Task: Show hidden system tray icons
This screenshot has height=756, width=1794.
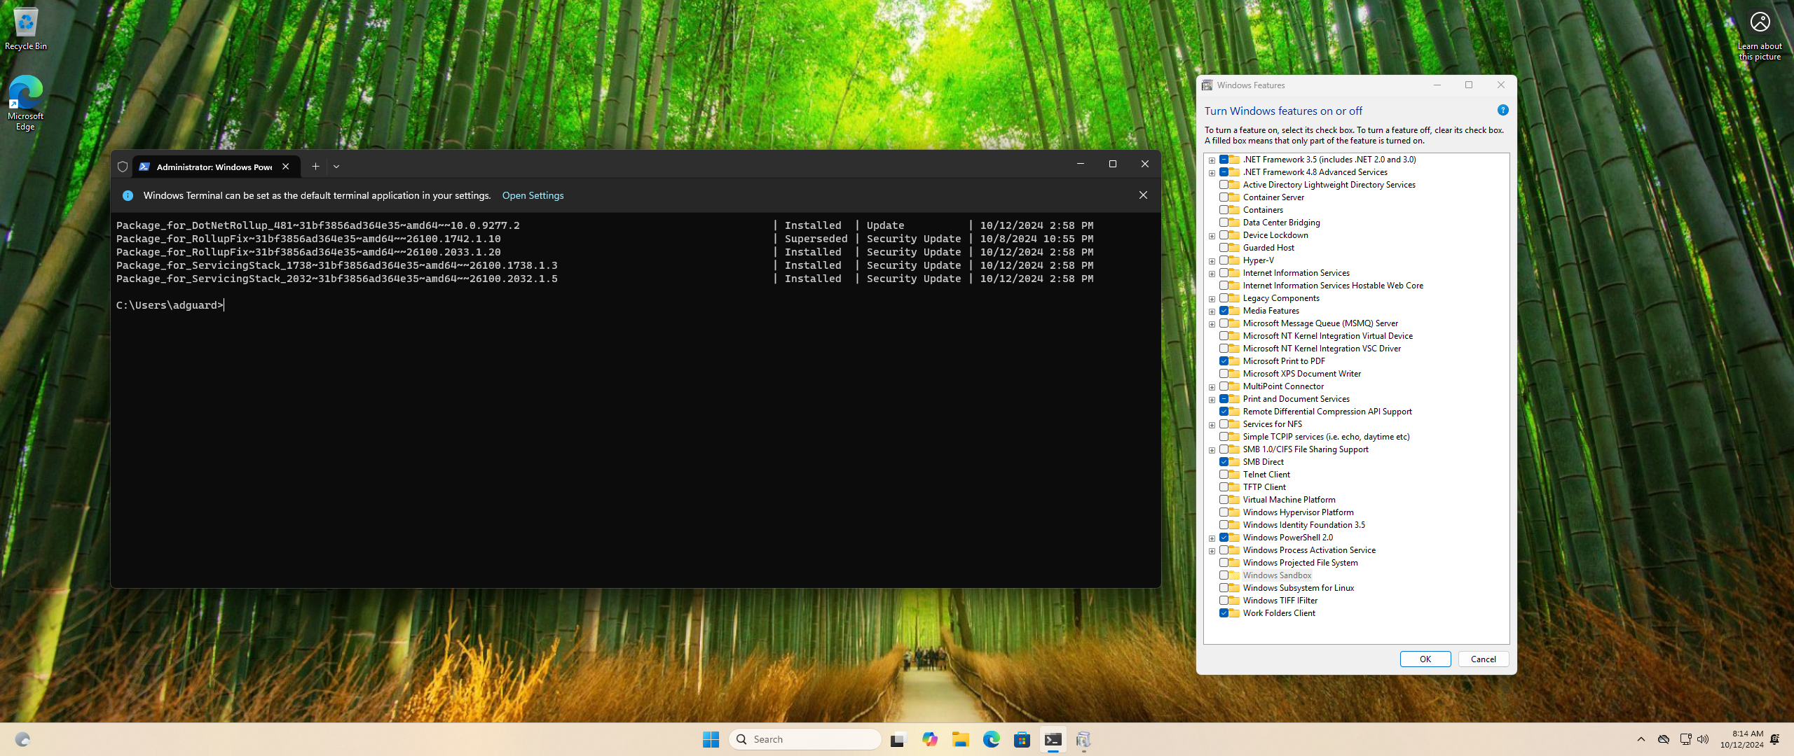Action: 1641,739
